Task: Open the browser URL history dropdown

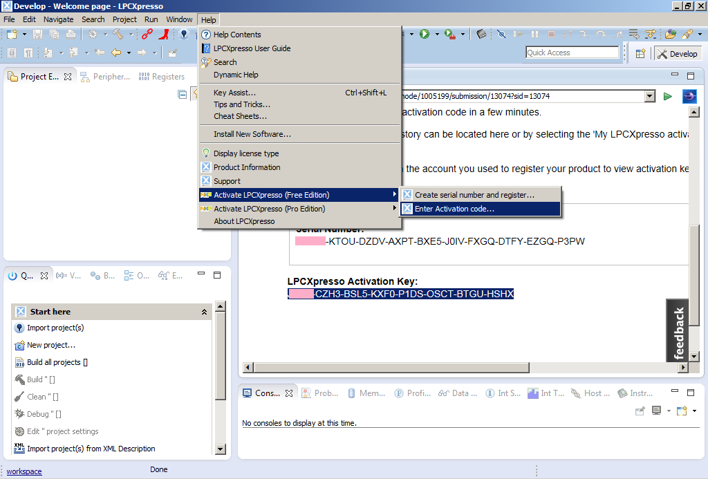Action: coord(650,96)
